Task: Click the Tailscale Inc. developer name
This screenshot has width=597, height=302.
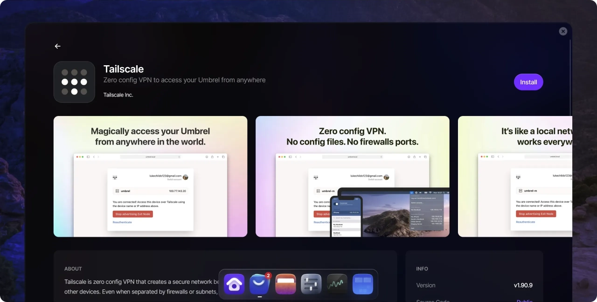Action: [118, 95]
